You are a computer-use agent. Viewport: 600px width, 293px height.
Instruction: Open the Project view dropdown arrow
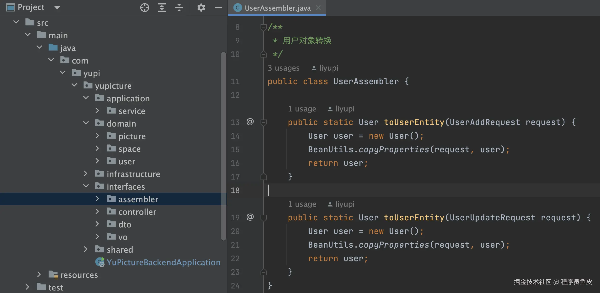point(57,8)
